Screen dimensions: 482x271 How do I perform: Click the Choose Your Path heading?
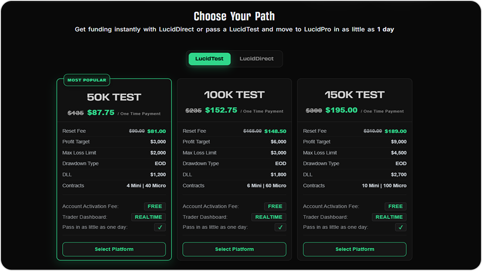[x=234, y=16]
